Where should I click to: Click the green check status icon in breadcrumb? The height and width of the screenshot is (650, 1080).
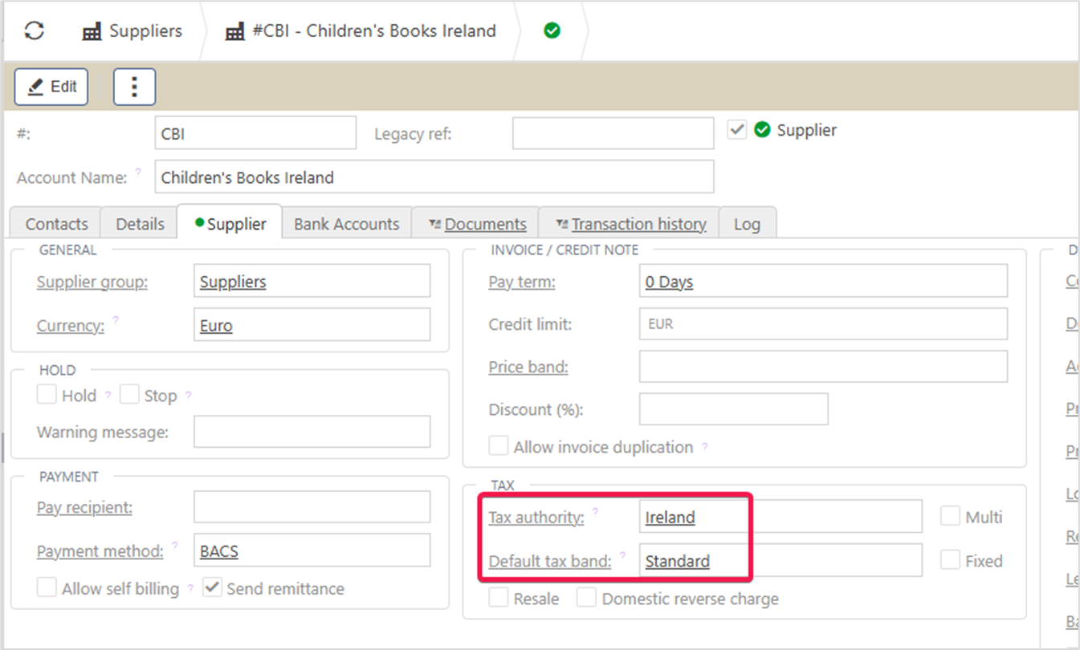point(552,31)
